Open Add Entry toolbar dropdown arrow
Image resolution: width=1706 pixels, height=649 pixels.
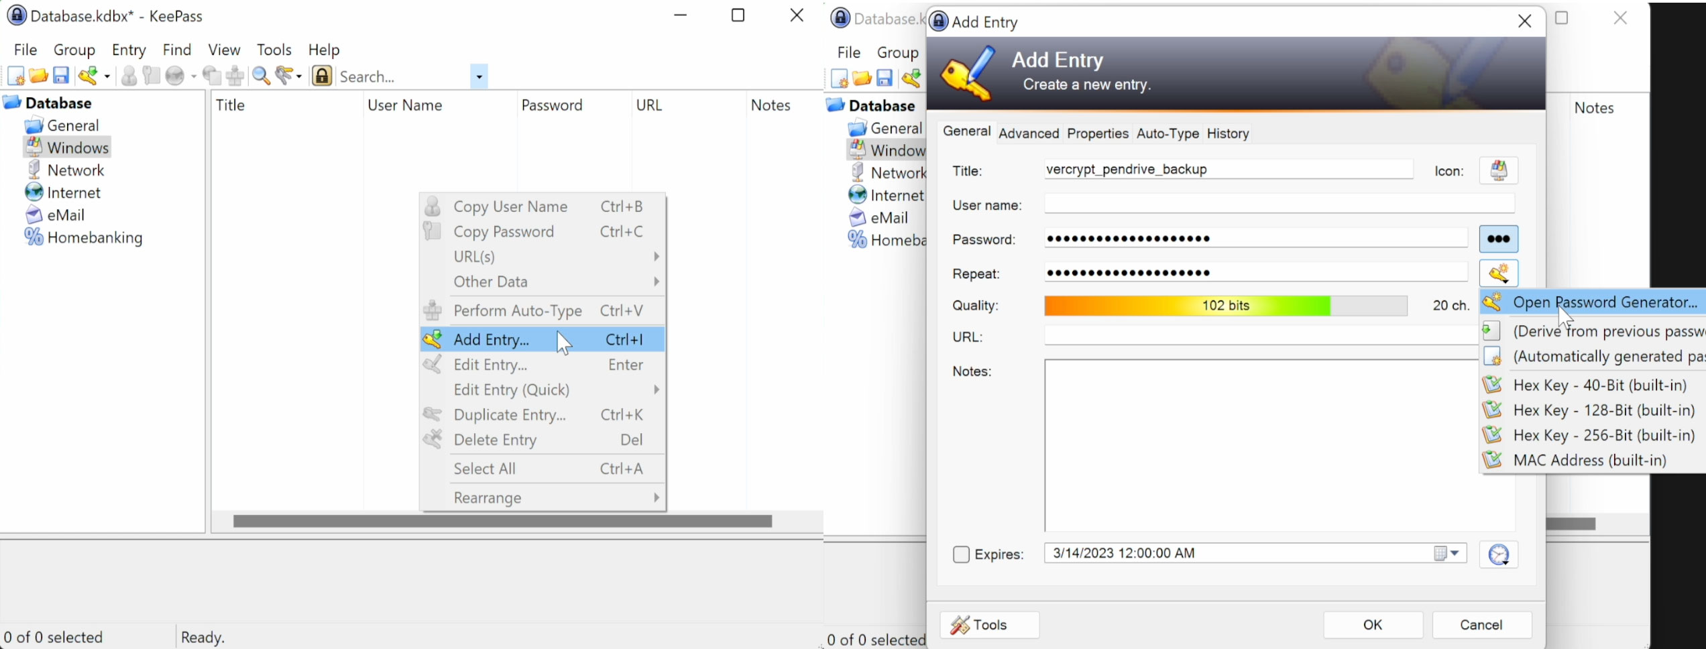tap(107, 76)
